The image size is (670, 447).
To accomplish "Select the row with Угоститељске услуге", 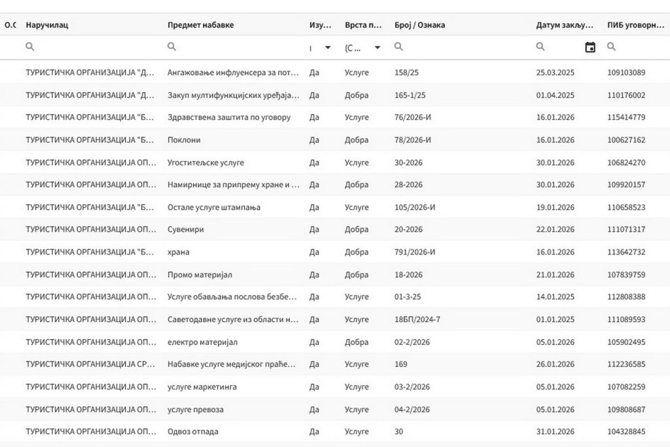I will pyautogui.click(x=205, y=162).
